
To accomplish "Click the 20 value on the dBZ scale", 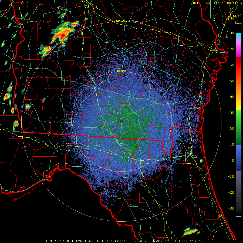I will [232, 129].
